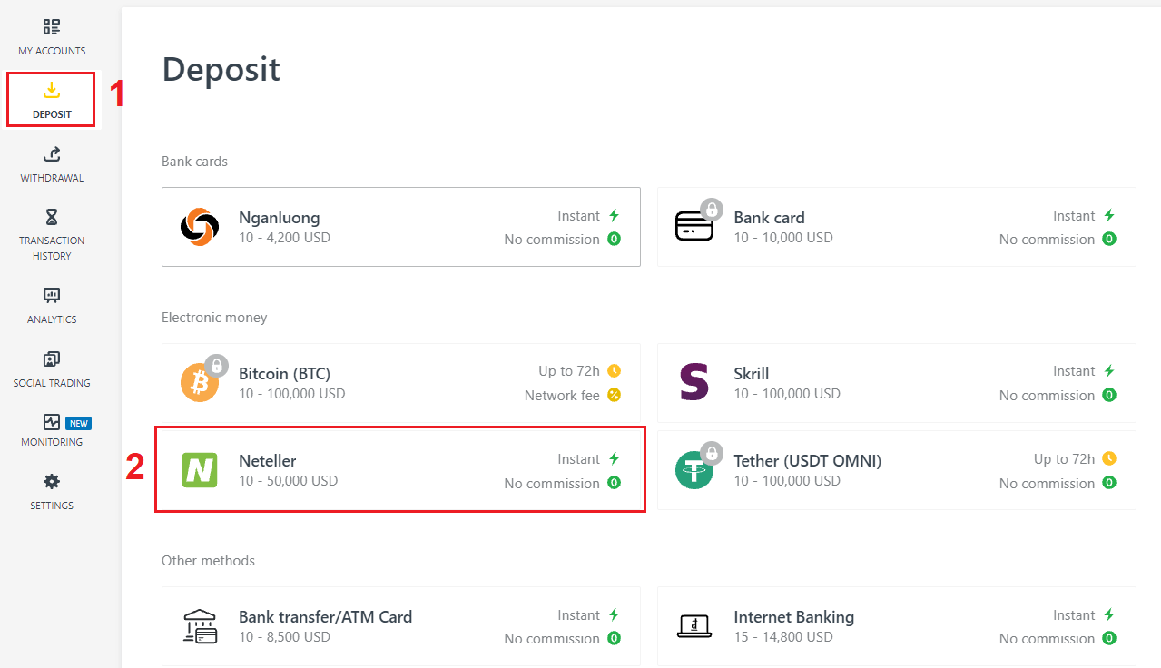Click the lightning bolt on Bank transfer/ATM Card
Viewport: 1161px width, 668px height.
coord(615,614)
